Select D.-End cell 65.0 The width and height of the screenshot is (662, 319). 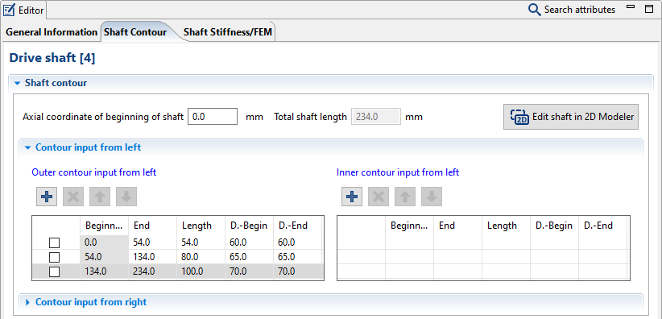click(298, 257)
